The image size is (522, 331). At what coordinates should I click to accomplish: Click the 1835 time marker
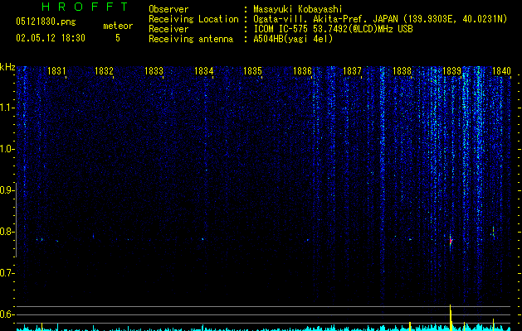click(252, 71)
